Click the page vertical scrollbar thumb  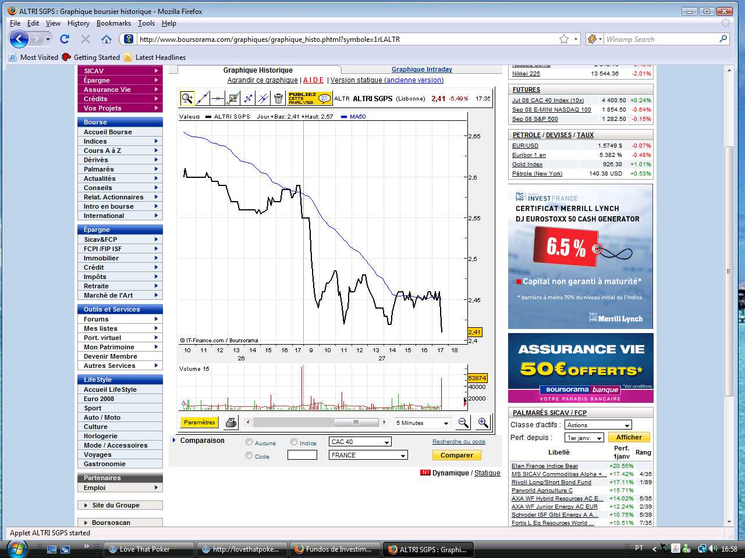729,271
